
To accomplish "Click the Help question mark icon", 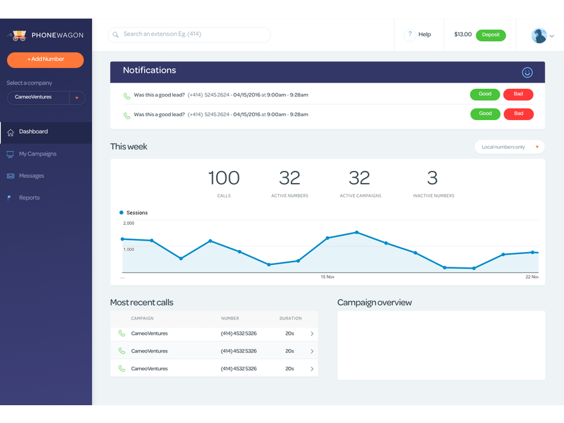I will pyautogui.click(x=410, y=34).
